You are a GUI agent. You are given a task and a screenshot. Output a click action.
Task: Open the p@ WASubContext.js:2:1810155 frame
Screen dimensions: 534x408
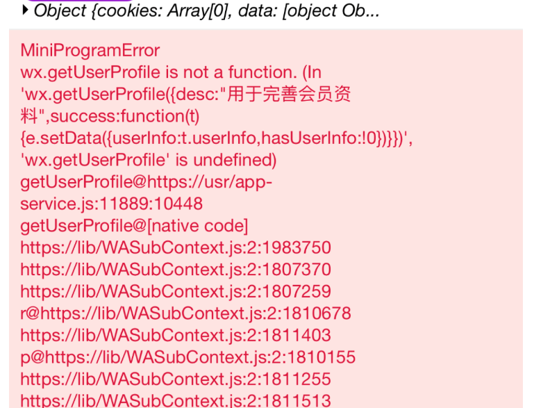tap(188, 357)
